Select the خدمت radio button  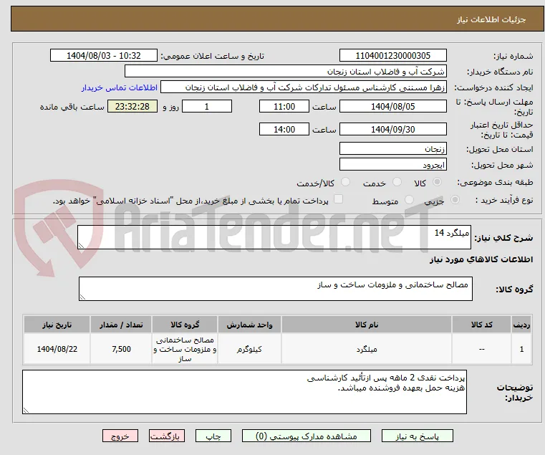[x=397, y=182]
